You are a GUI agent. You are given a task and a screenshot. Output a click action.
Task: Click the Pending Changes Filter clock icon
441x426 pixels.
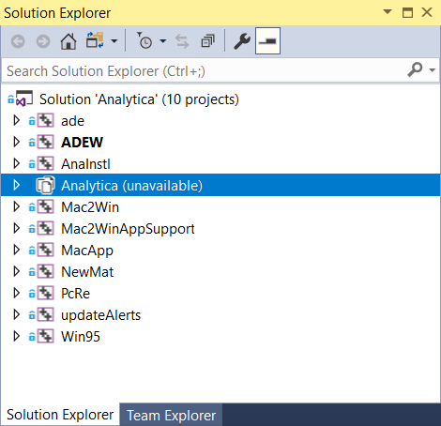(144, 40)
